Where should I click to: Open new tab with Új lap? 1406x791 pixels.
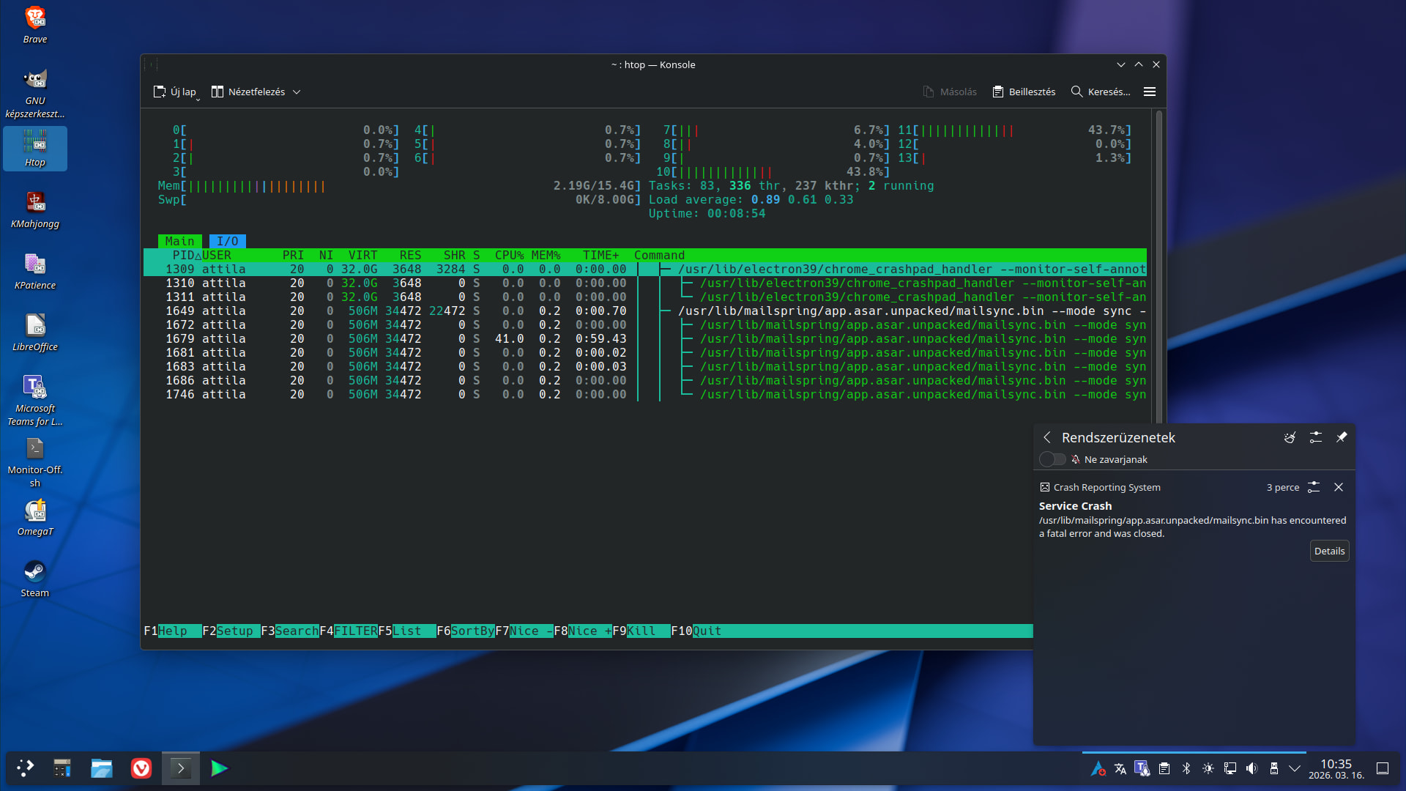pos(175,92)
